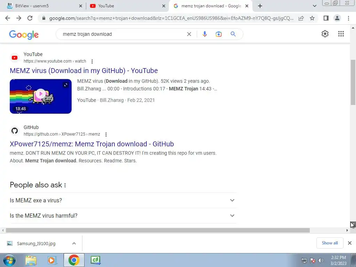Open the Windows Start menu

click(x=9, y=260)
